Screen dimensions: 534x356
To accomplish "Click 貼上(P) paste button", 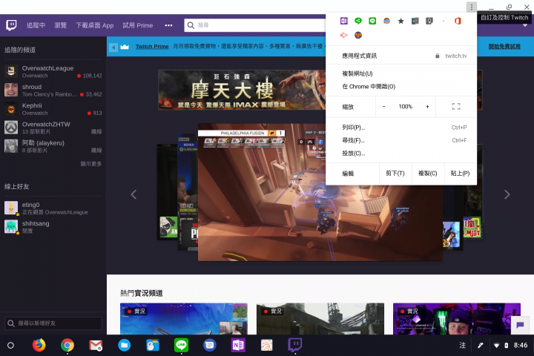I will coord(460,174).
